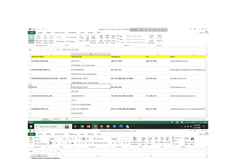Open Freeze Panes dropdown
236x159 pixels.
point(113,39)
